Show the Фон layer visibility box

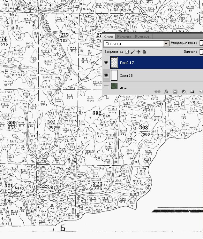pyautogui.click(x=106, y=87)
